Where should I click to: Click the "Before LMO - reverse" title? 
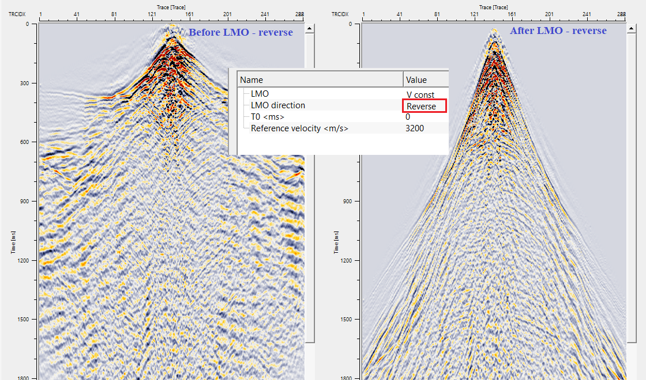241,32
